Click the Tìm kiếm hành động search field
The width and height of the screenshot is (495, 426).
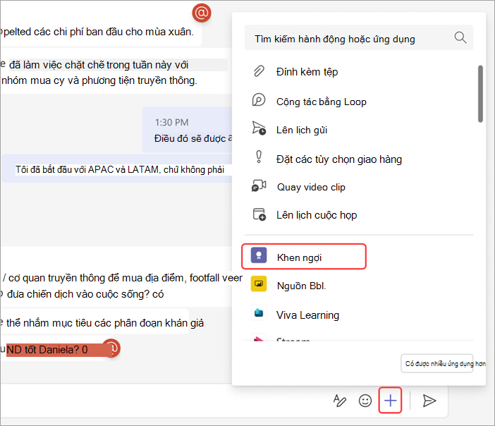point(359,38)
